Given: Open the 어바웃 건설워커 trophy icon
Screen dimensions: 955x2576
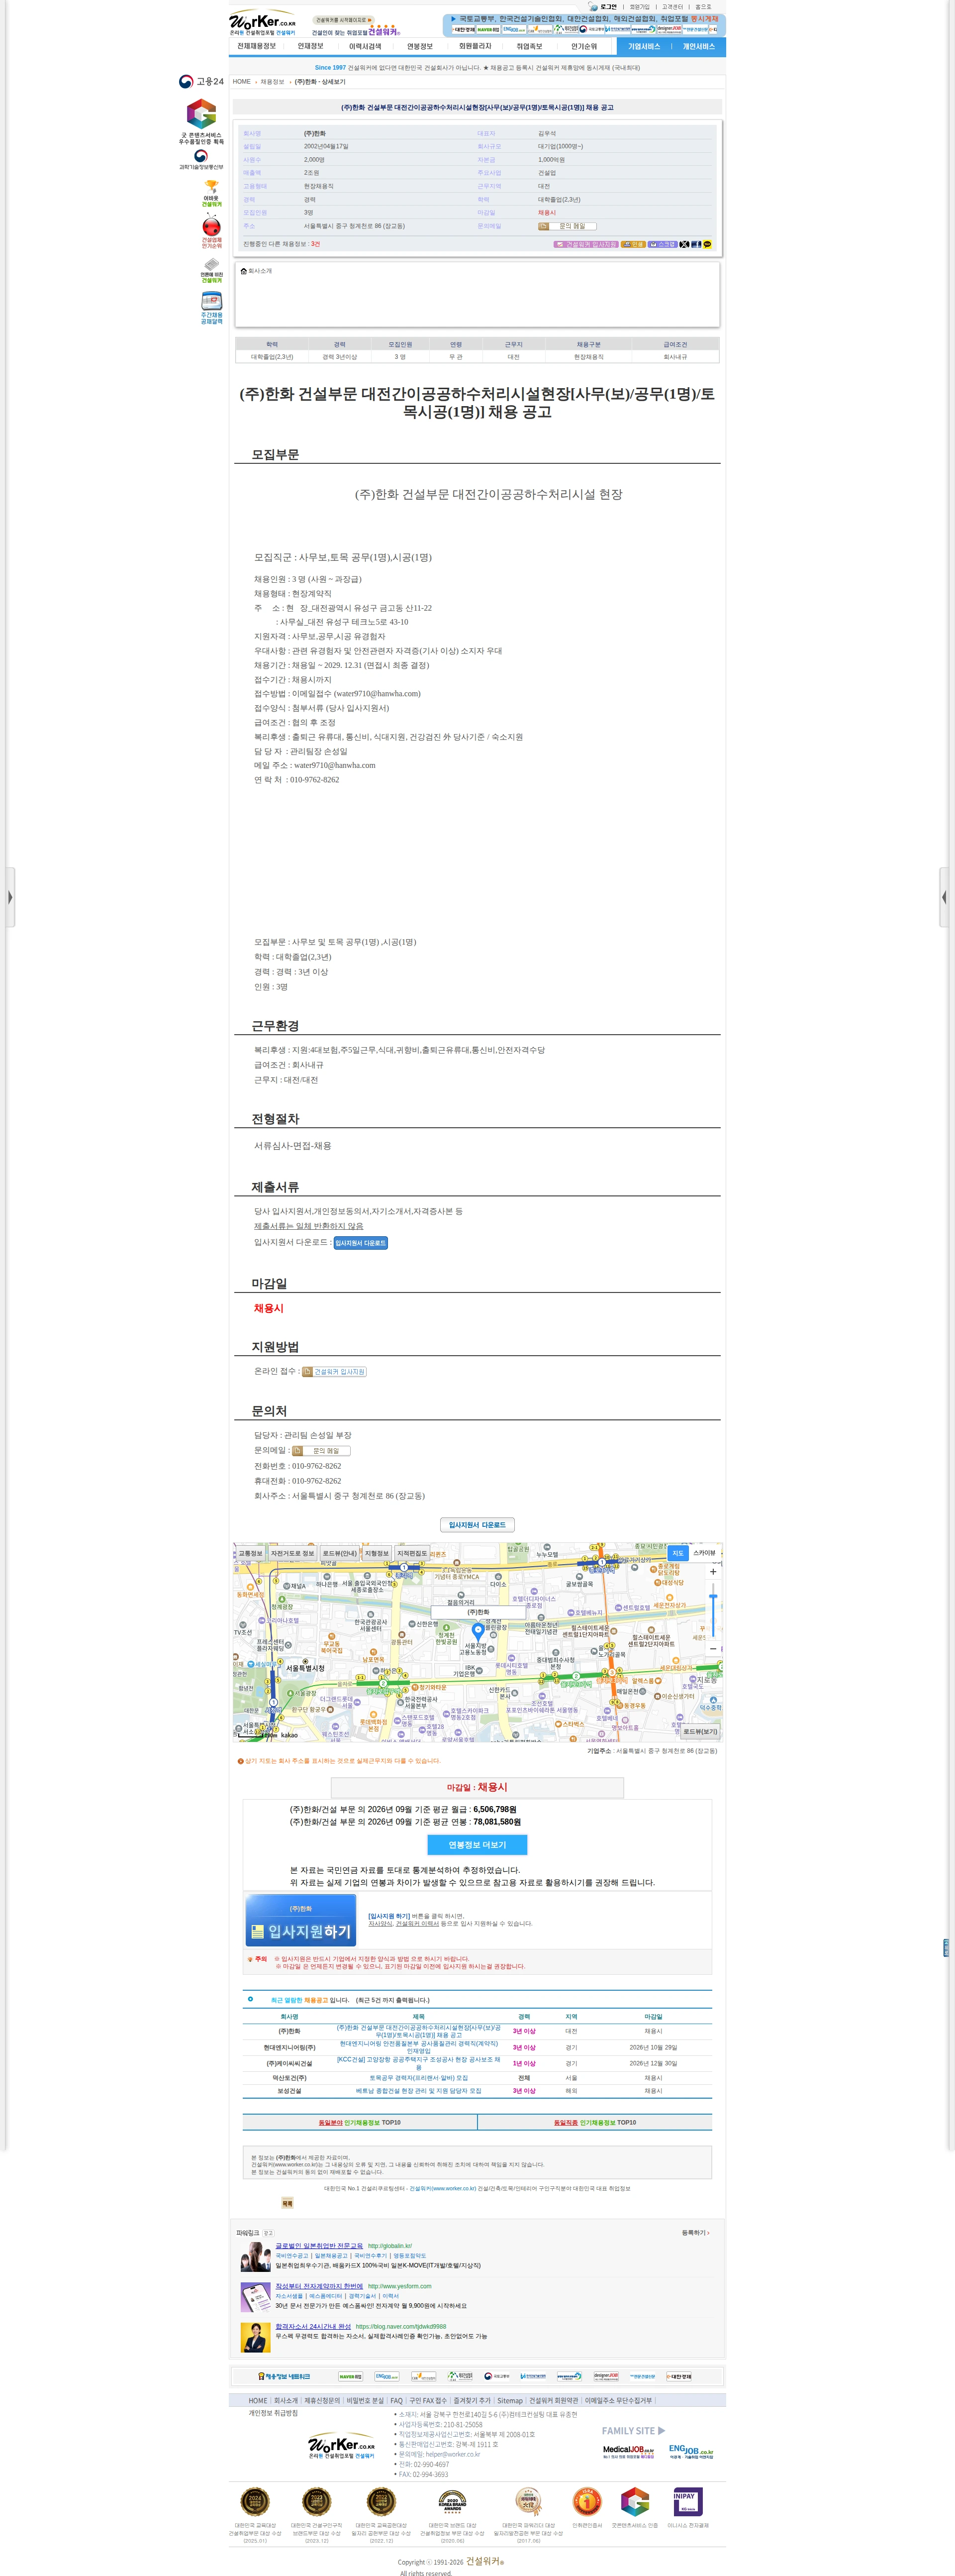Looking at the screenshot, I should pyautogui.click(x=212, y=194).
